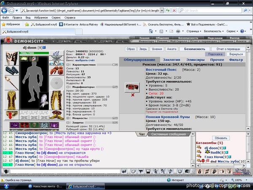
Task: Open the Безопасность command bar dropdown
Action: (x=214, y=31)
